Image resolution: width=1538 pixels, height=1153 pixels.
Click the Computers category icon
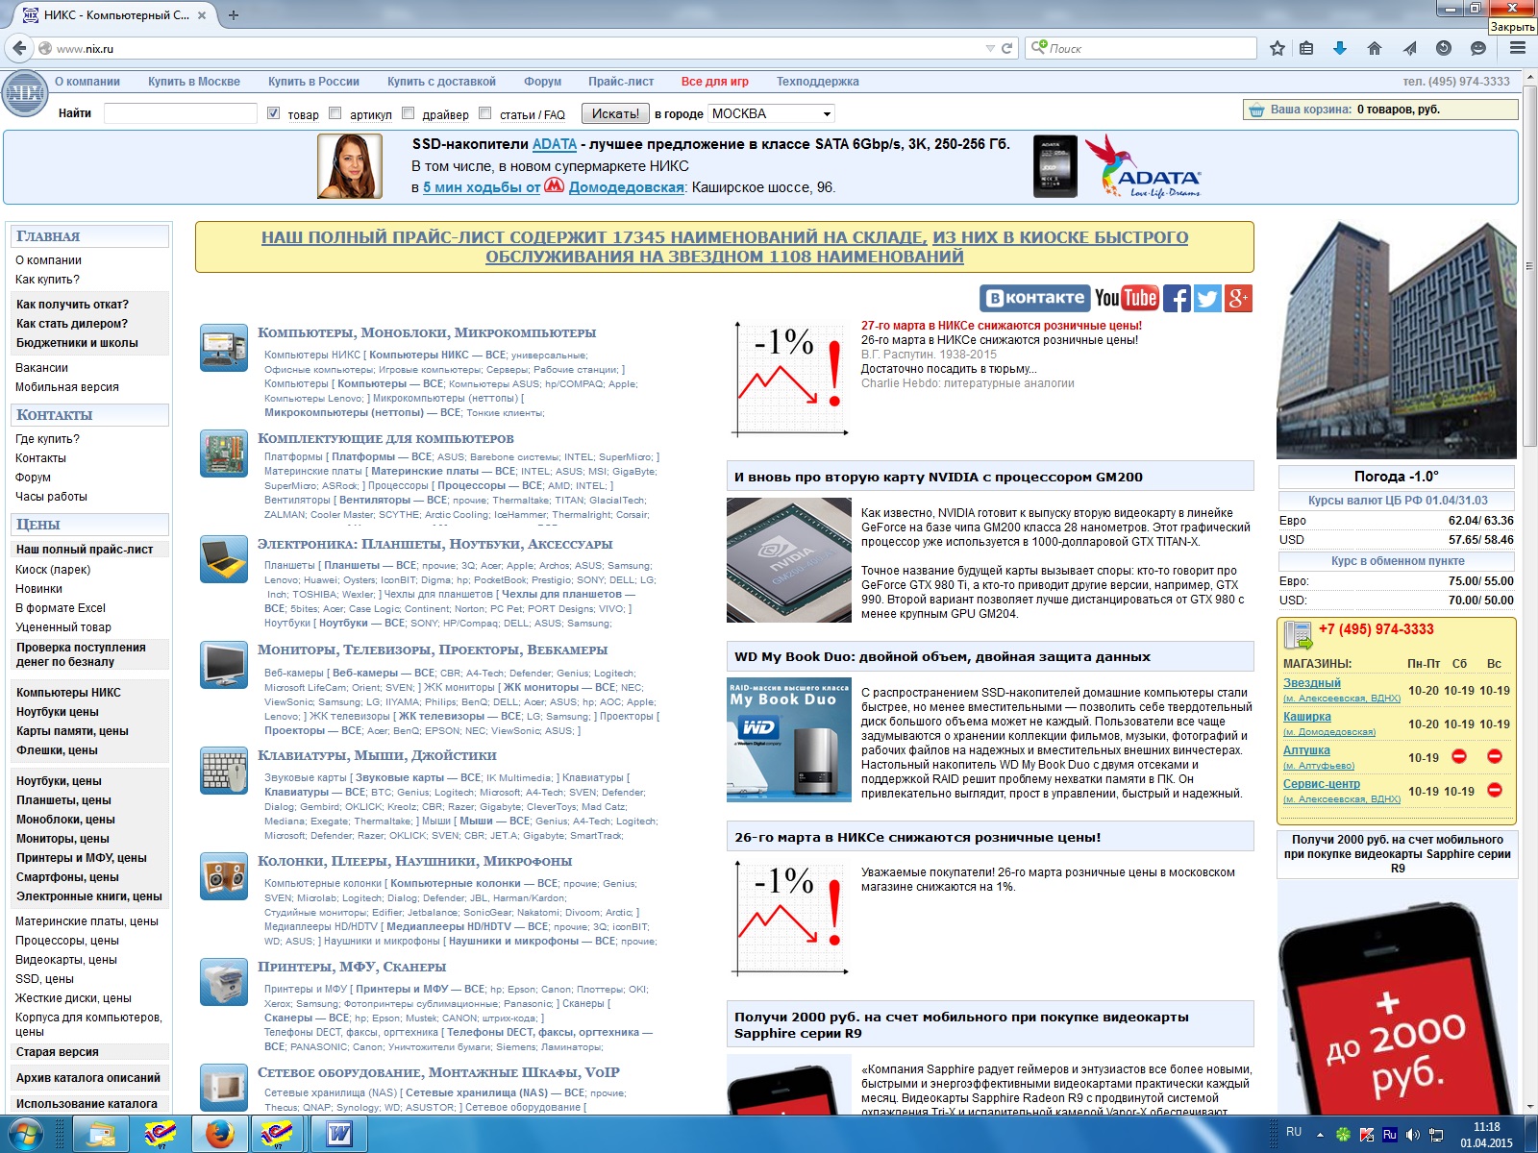tap(224, 348)
